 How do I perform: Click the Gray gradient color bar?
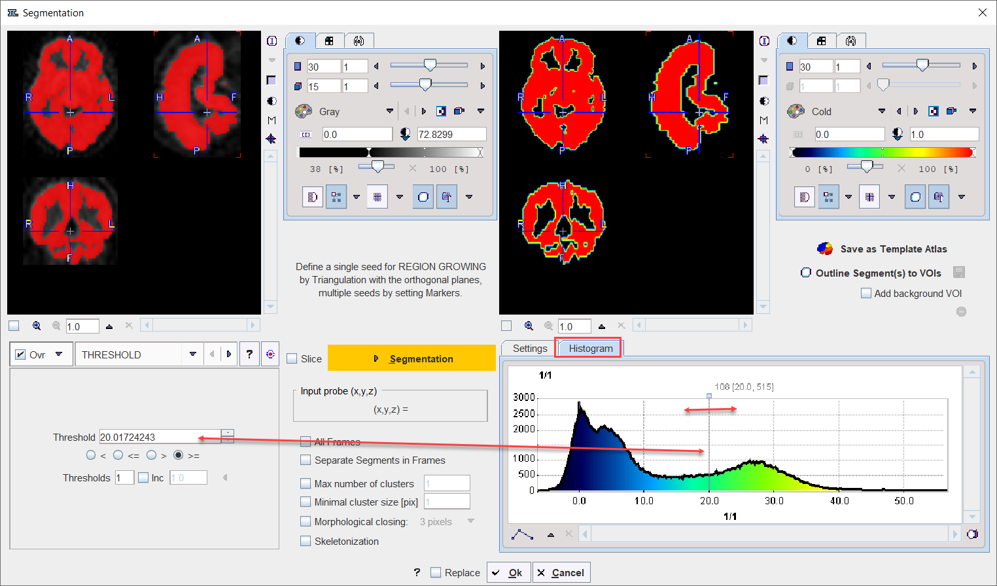tap(391, 152)
